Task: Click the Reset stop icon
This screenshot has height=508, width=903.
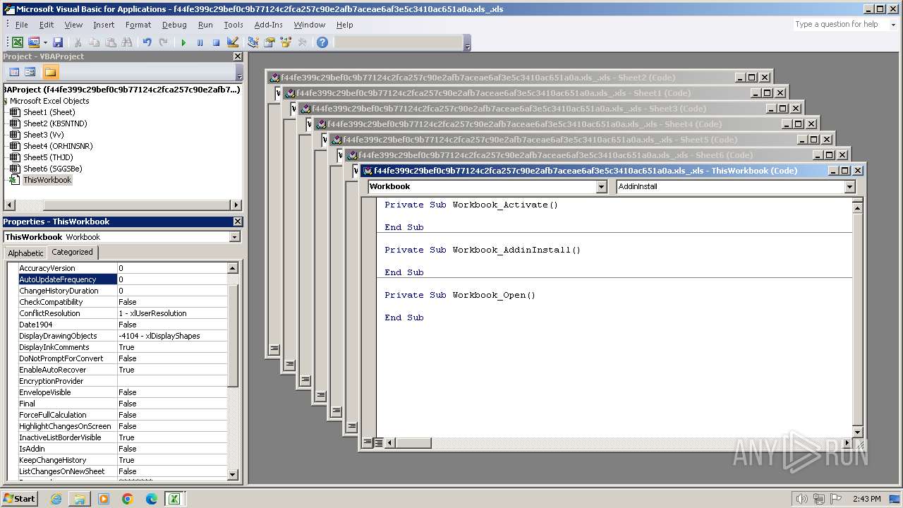Action: coord(216,42)
